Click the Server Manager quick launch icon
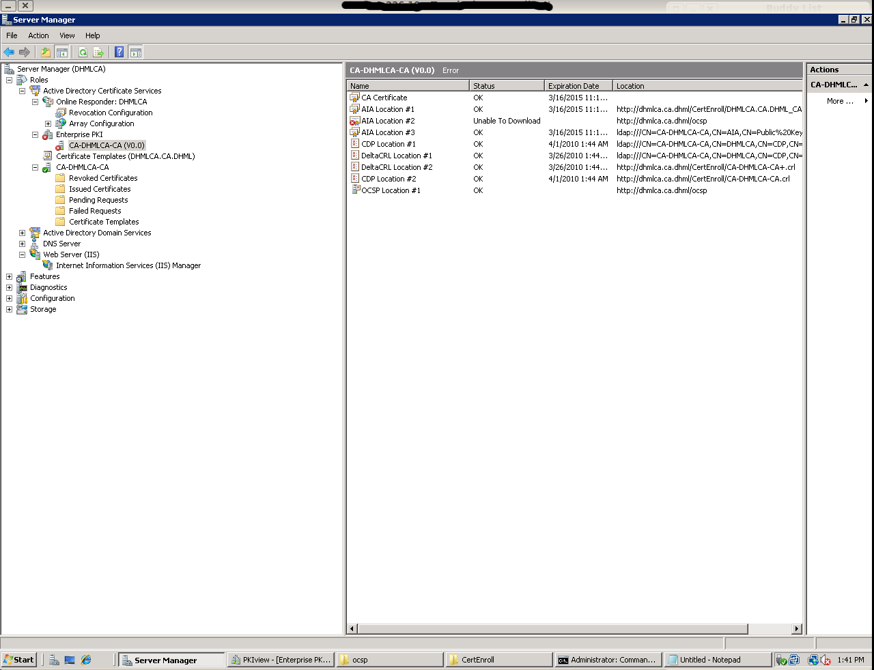Image resolution: width=874 pixels, height=670 pixels. click(x=54, y=660)
